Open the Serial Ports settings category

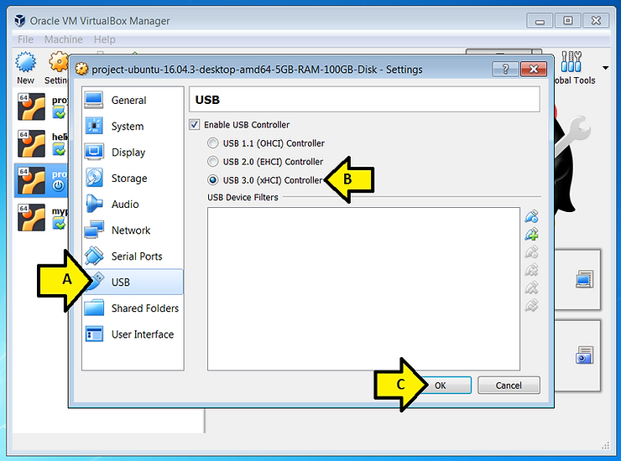coord(133,256)
